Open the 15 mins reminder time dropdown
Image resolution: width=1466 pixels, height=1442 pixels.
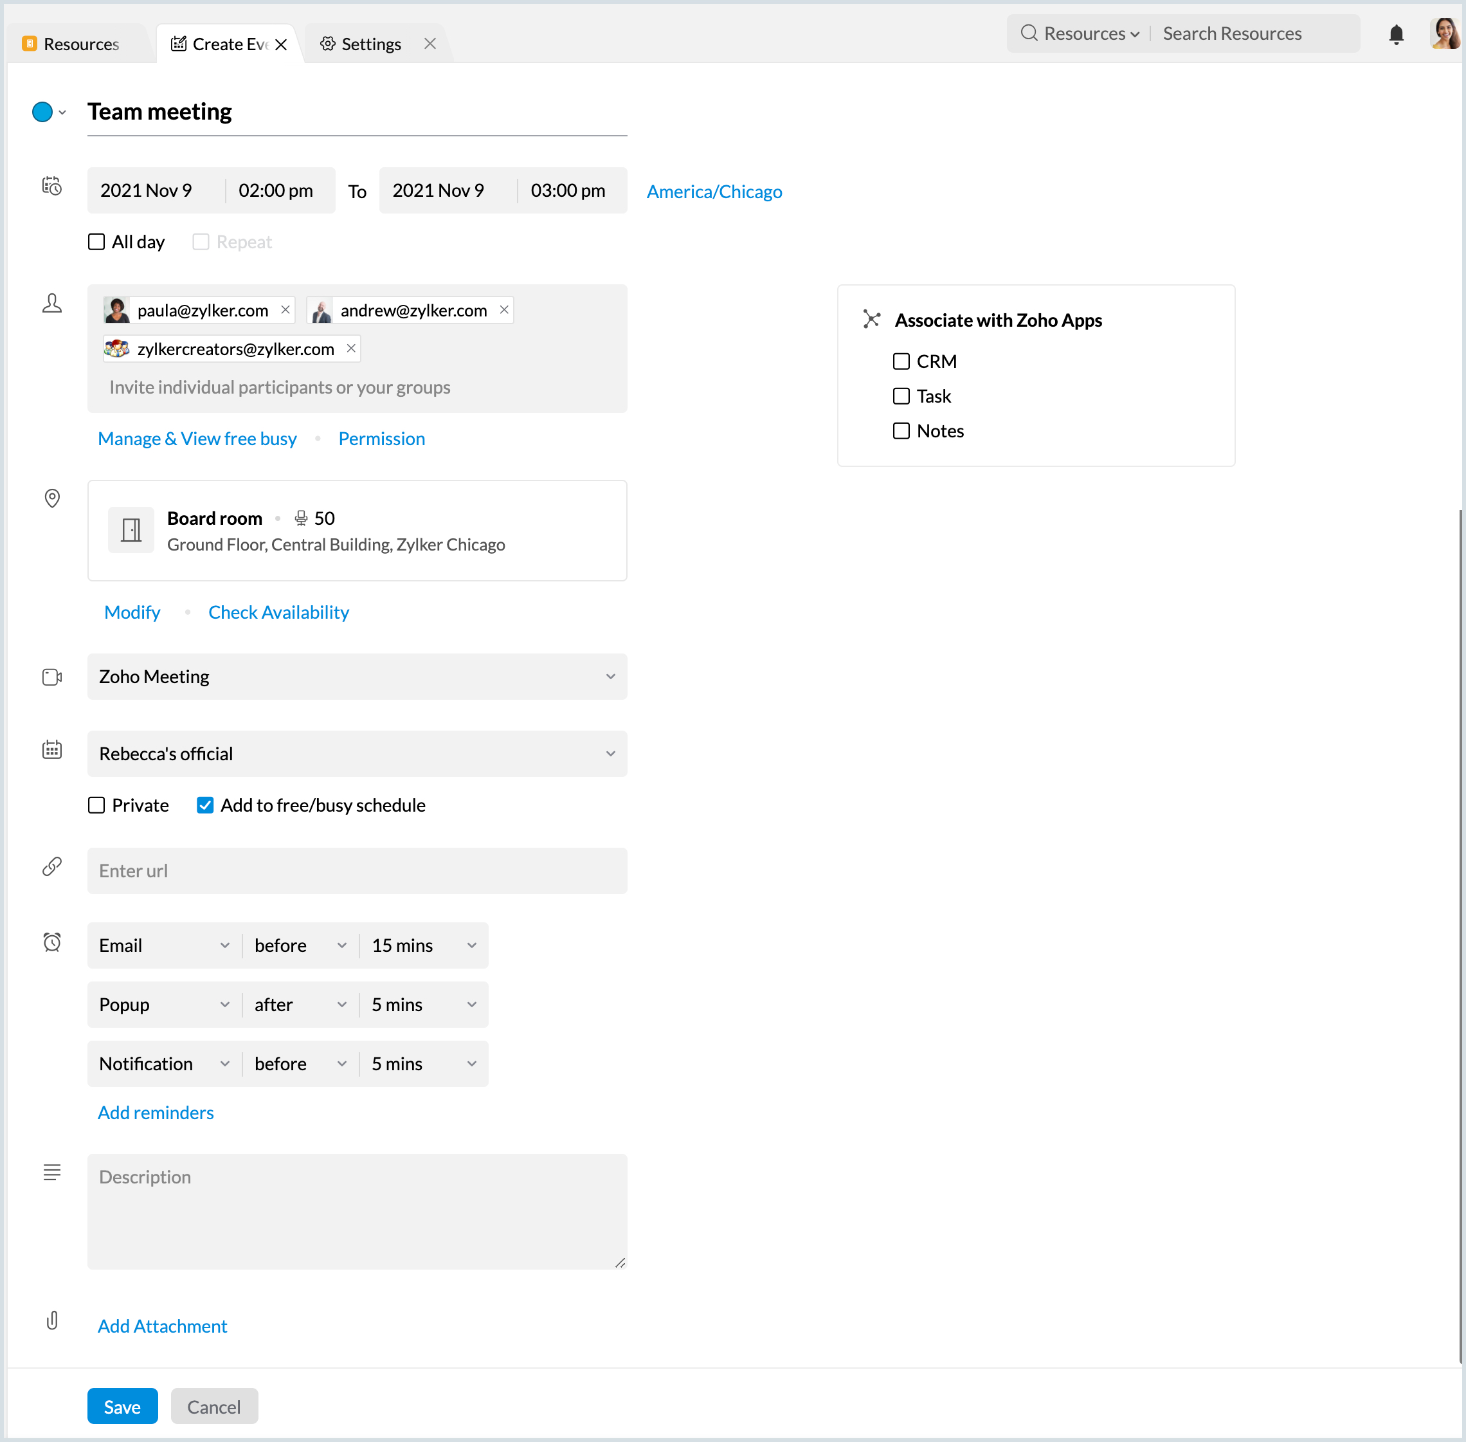(423, 945)
